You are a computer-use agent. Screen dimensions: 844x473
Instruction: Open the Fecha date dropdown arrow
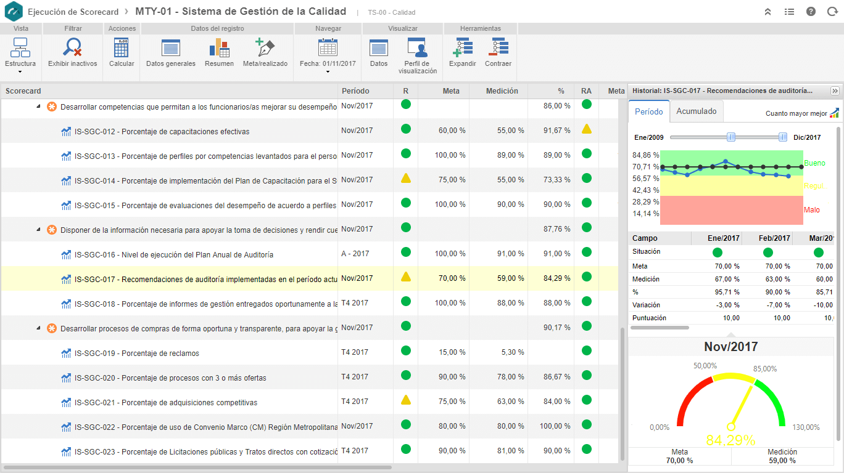(x=328, y=72)
